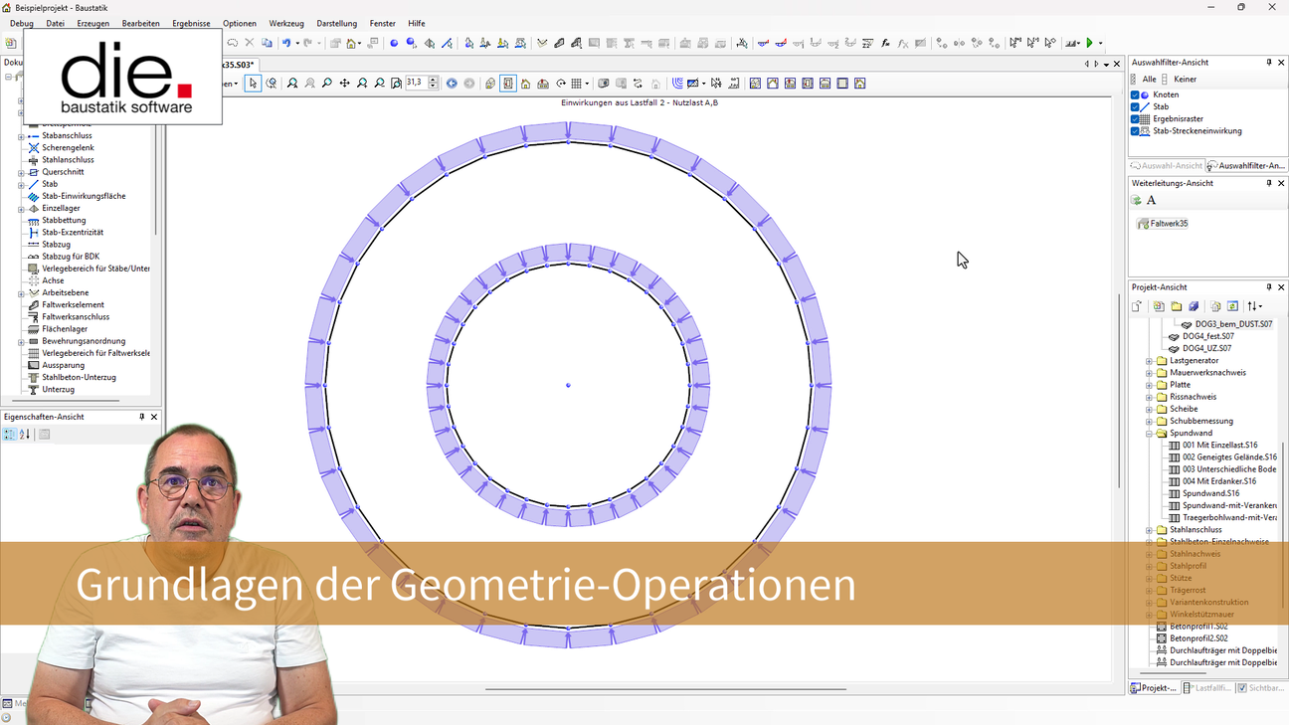Toggle the Ergebnisraster checkbox

click(1135, 119)
